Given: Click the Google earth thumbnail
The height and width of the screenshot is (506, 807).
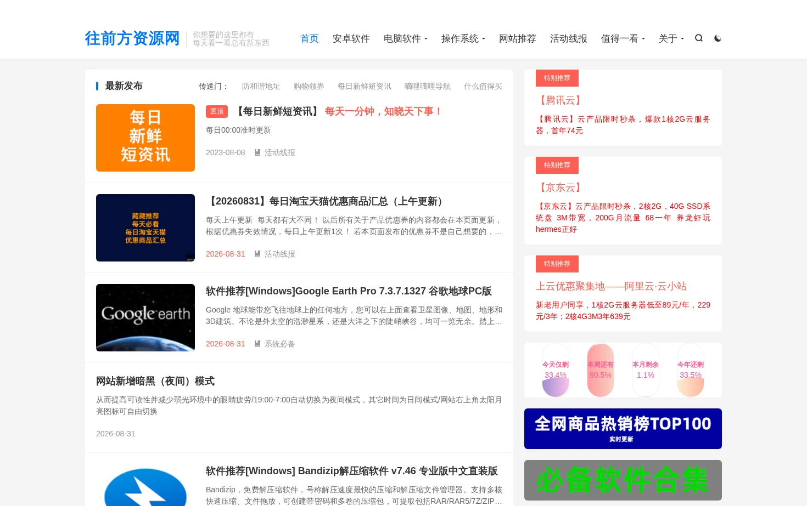Looking at the screenshot, I should tap(145, 317).
